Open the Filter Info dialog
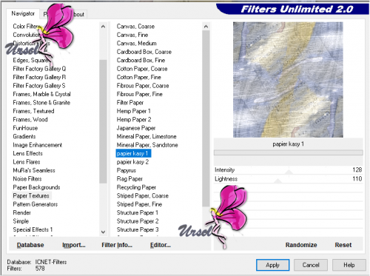 (x=117, y=245)
